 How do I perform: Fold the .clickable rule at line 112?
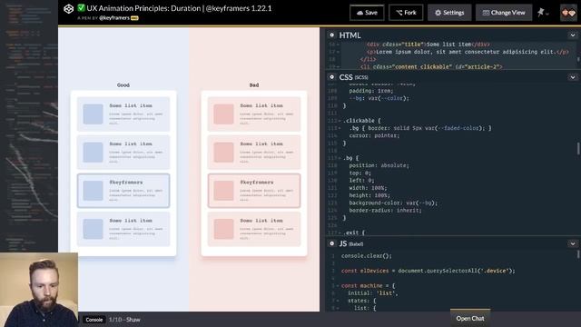340,121
